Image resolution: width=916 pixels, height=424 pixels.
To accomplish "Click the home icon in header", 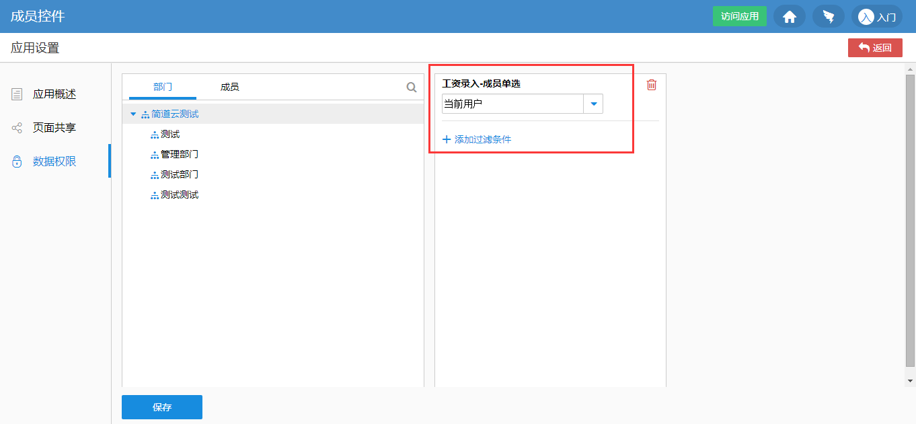I will (790, 17).
